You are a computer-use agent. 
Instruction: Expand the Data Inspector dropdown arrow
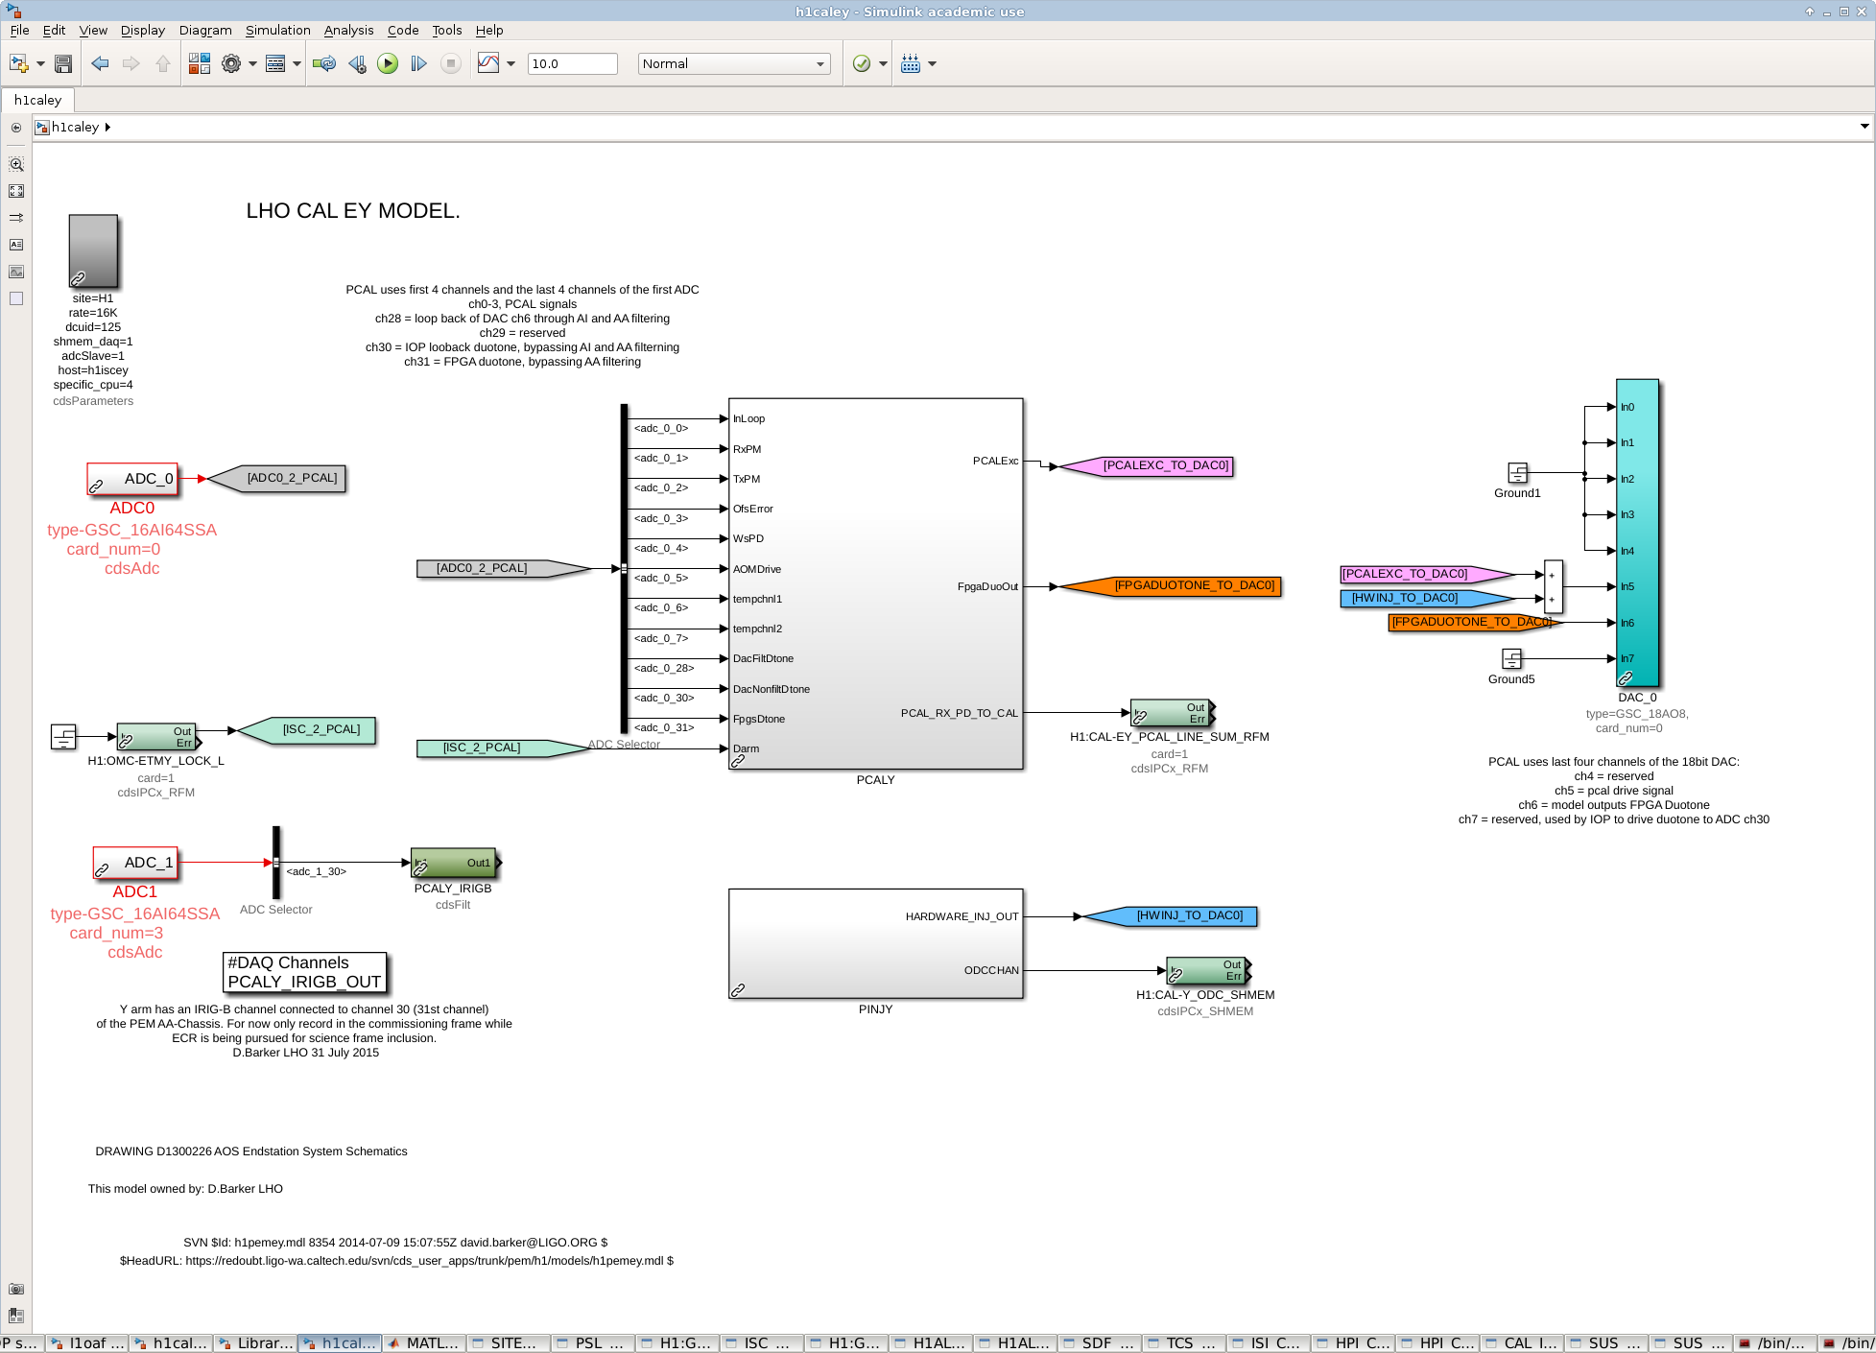(511, 63)
